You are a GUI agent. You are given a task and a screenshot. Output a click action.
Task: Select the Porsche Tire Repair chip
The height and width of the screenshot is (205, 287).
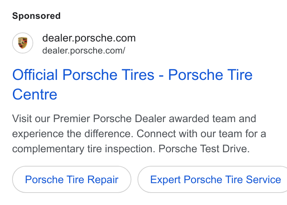pos(72,179)
